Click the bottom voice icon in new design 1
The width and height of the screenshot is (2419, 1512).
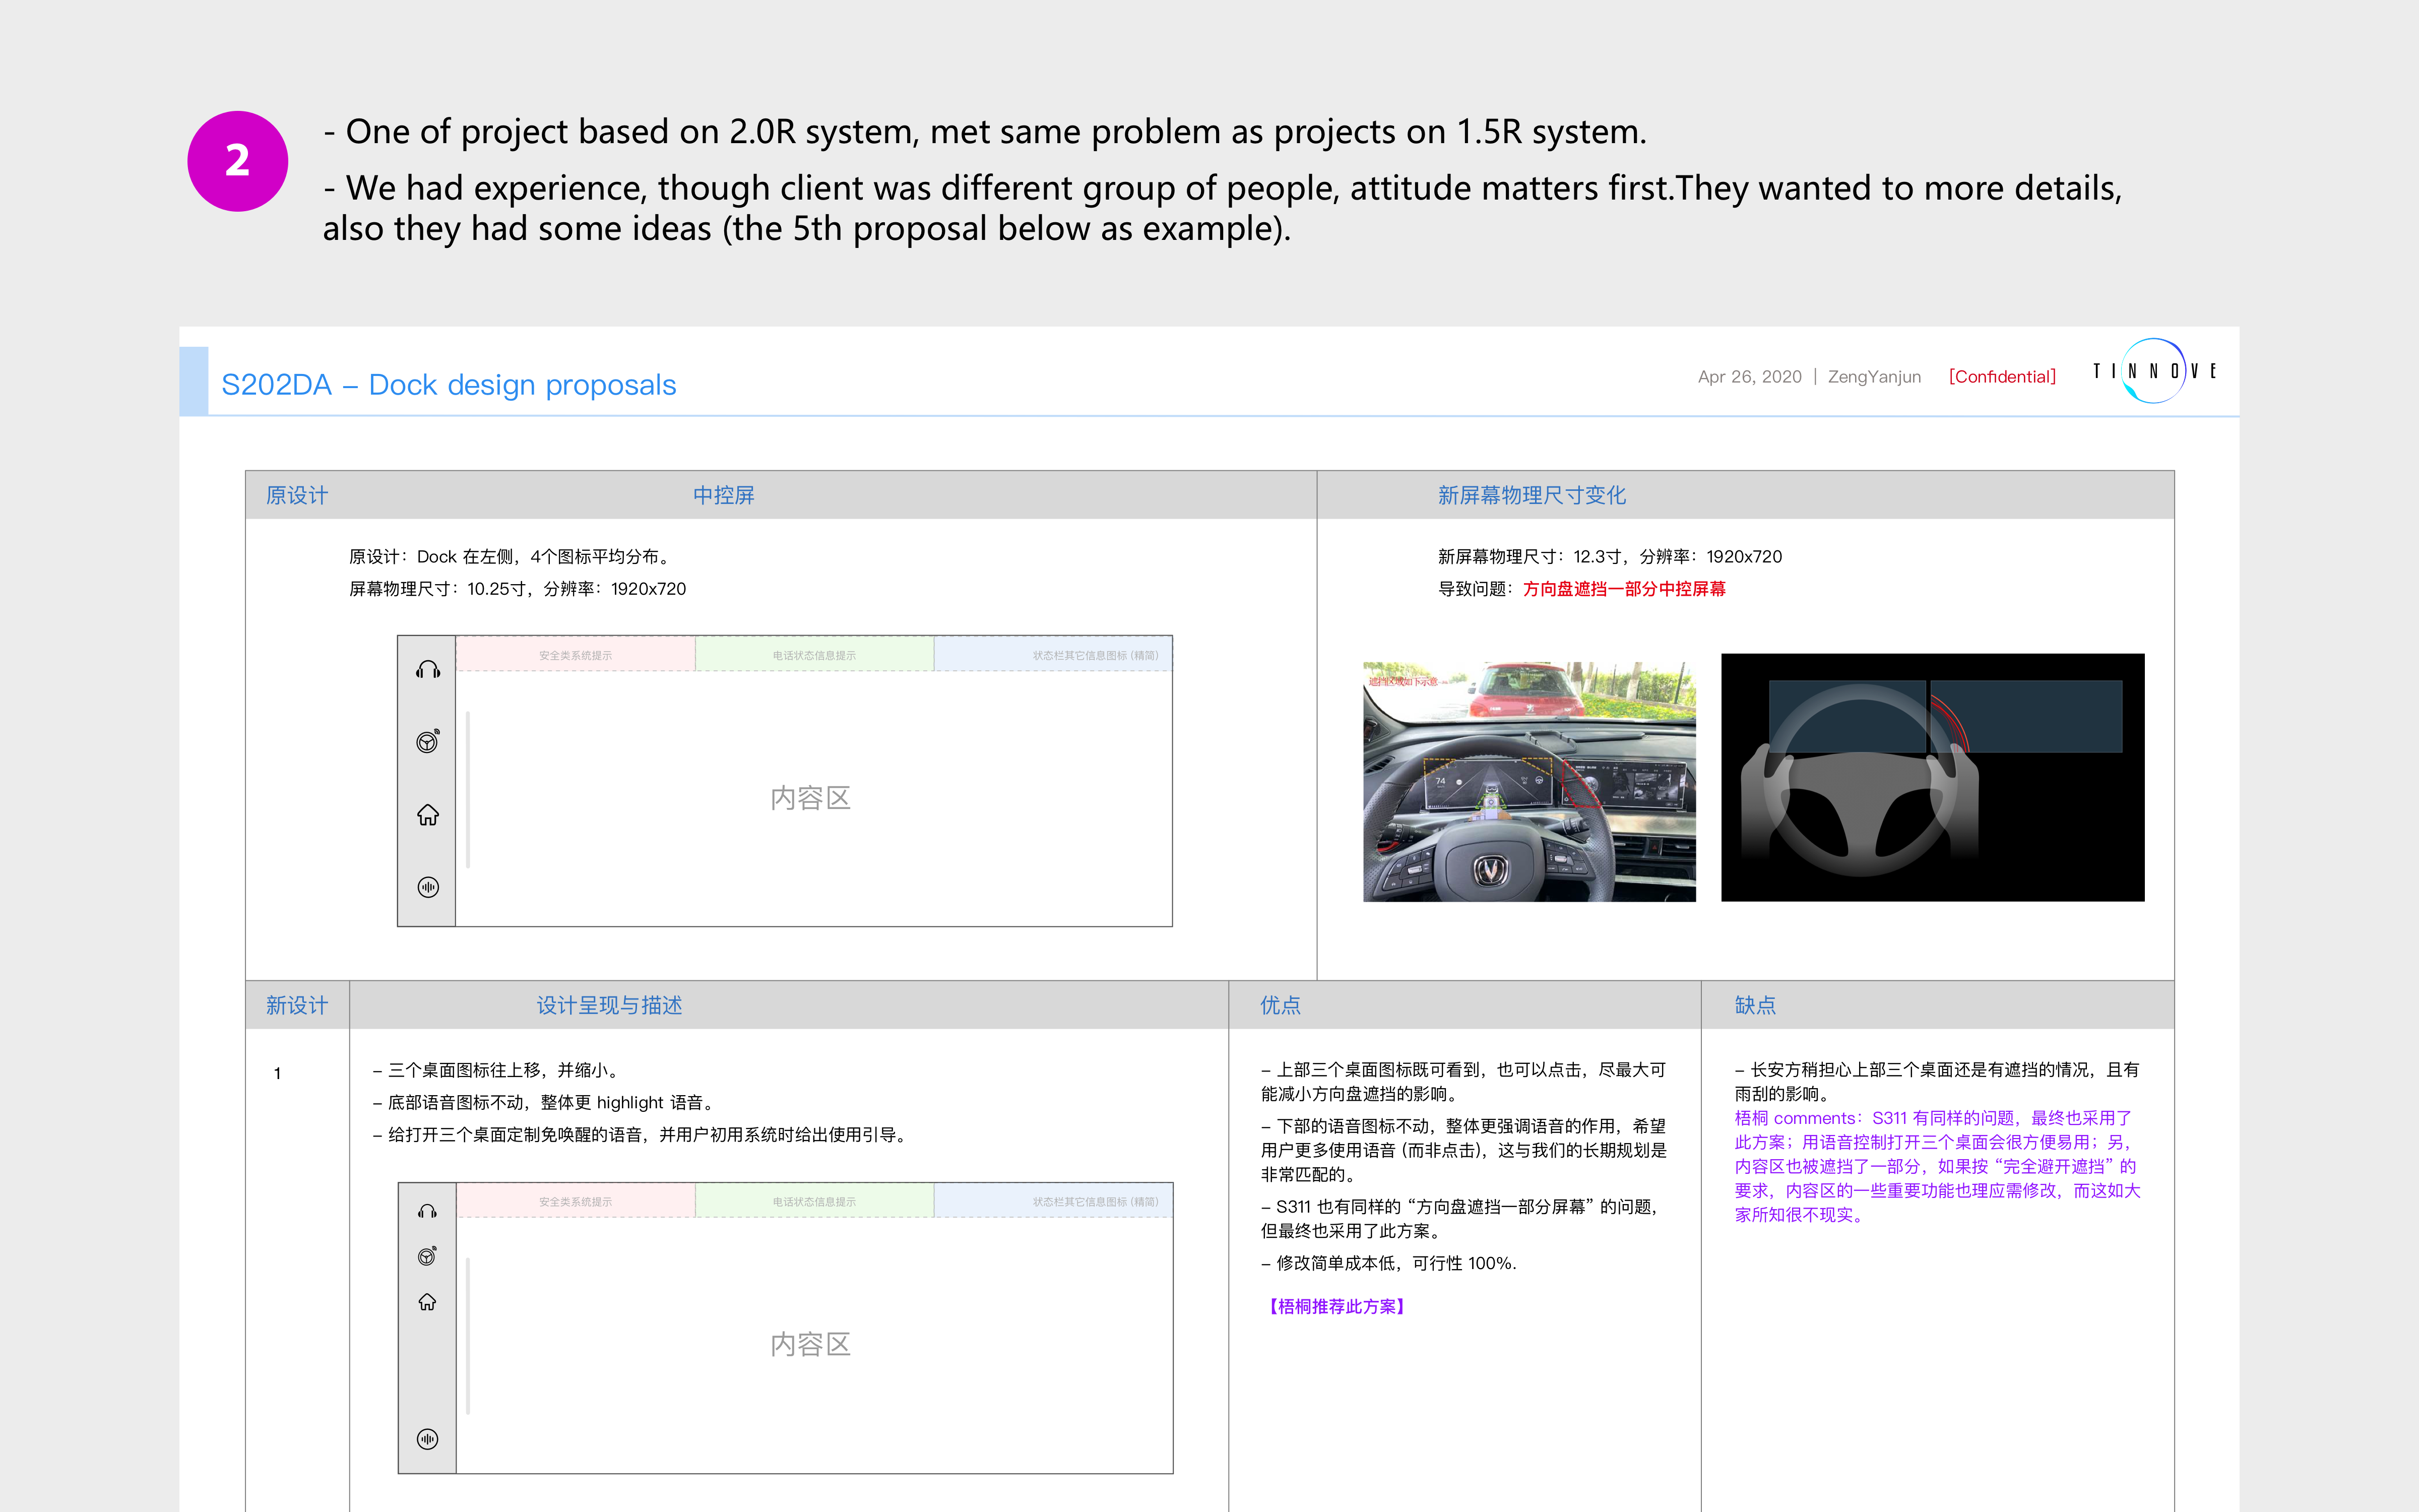[428, 1439]
